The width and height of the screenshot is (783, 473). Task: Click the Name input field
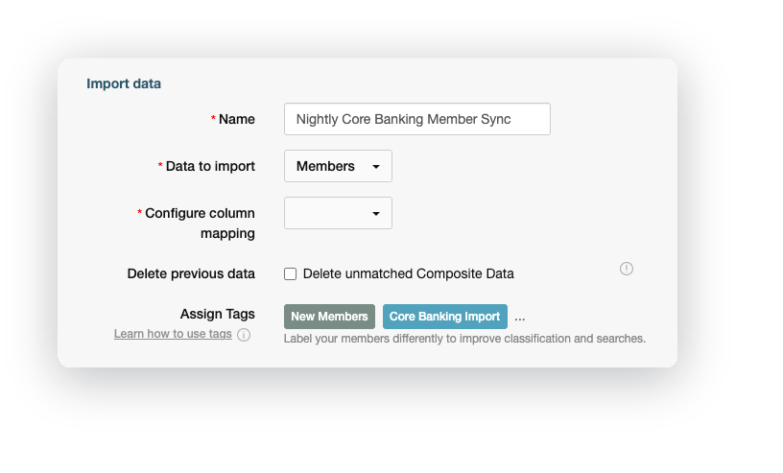click(x=417, y=119)
